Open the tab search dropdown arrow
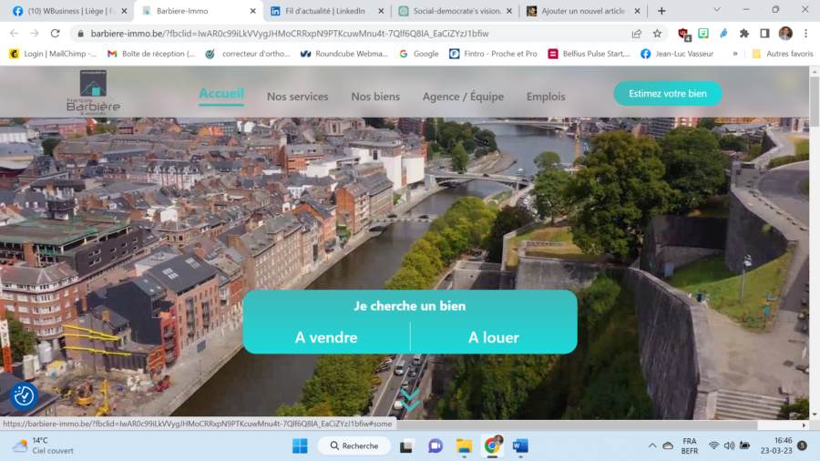The width and height of the screenshot is (820, 461). (x=717, y=9)
